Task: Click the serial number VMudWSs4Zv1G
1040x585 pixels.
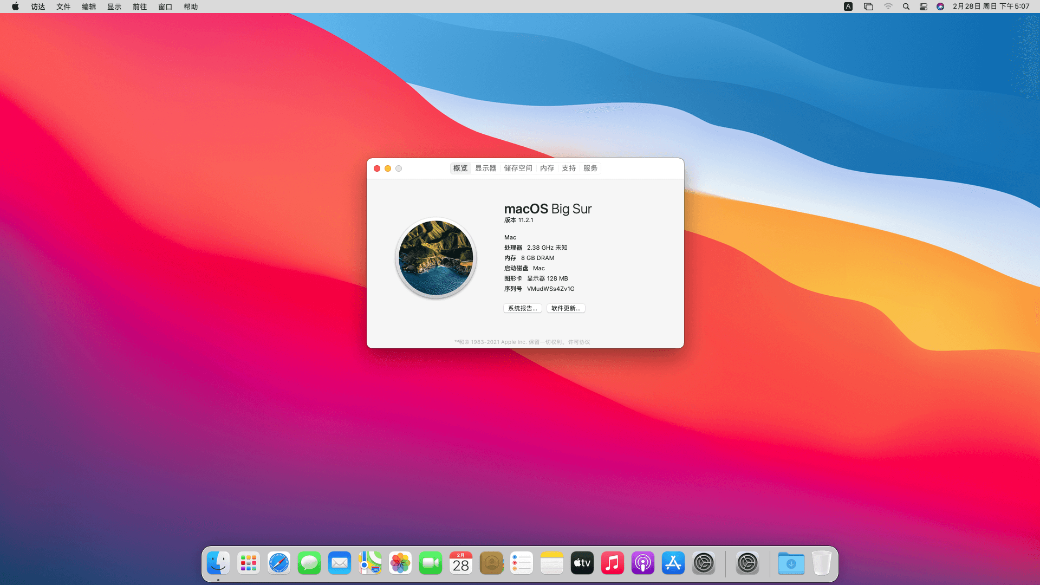Action: [551, 289]
